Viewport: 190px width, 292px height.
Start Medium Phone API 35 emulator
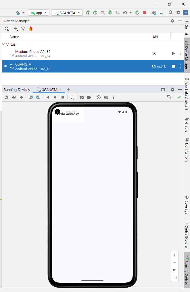pyautogui.click(x=174, y=53)
